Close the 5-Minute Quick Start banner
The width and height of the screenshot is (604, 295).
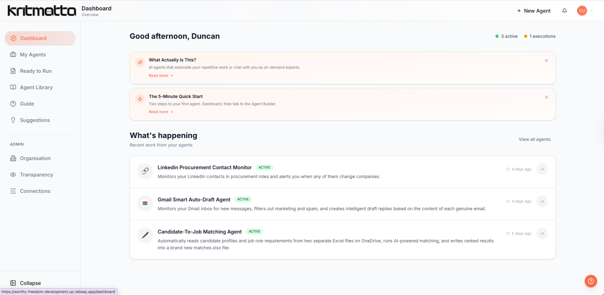(546, 97)
